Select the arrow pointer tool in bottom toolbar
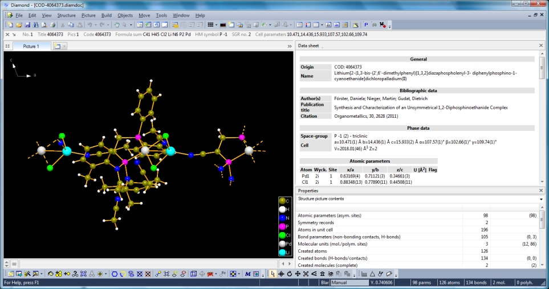This screenshot has width=549, height=289. [x=273, y=274]
